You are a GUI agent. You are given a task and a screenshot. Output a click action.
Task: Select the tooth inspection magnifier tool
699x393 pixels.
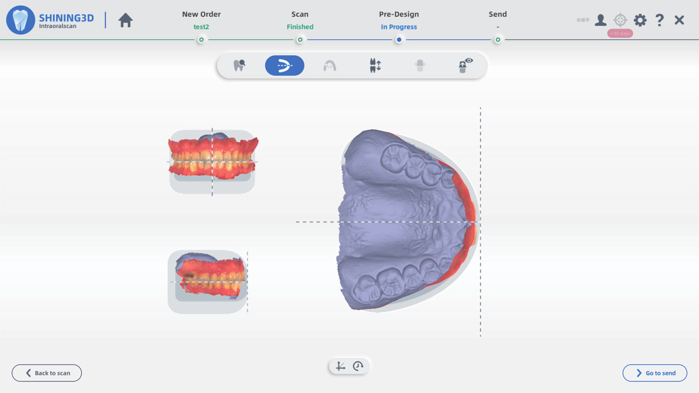[239, 66]
